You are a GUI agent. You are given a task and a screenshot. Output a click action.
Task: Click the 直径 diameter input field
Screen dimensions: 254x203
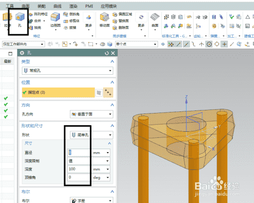pos(79,153)
